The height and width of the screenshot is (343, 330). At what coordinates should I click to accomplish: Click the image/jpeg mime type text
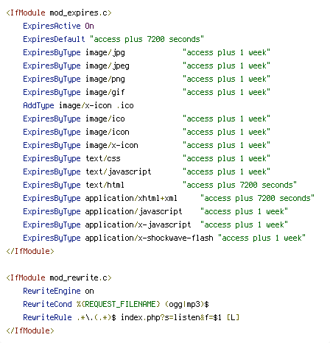pyautogui.click(x=108, y=66)
